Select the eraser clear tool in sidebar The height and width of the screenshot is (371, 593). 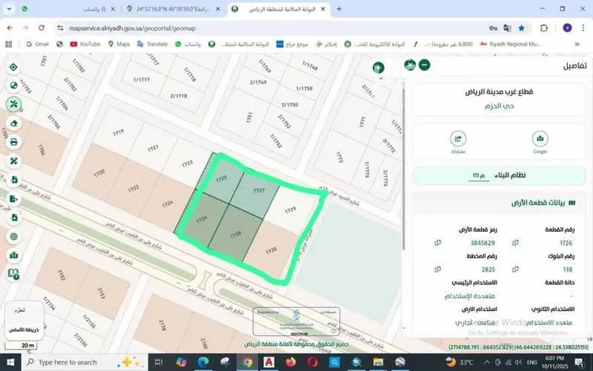click(x=13, y=123)
